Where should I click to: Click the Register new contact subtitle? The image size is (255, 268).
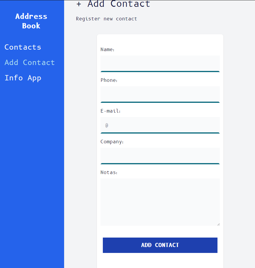pyautogui.click(x=106, y=19)
